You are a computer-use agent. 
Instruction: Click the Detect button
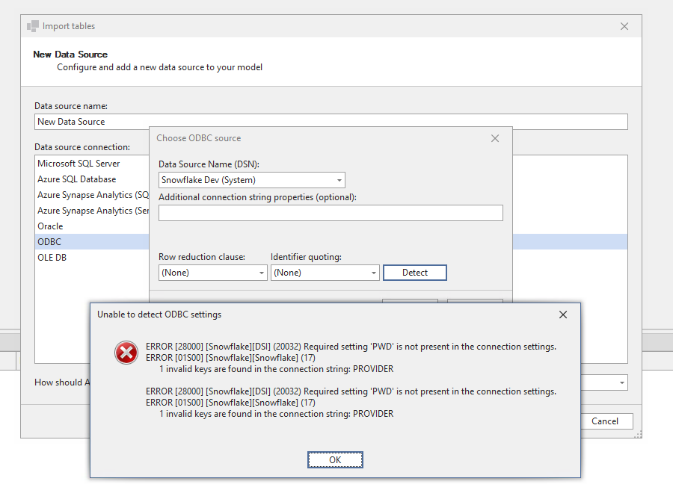pyautogui.click(x=414, y=272)
